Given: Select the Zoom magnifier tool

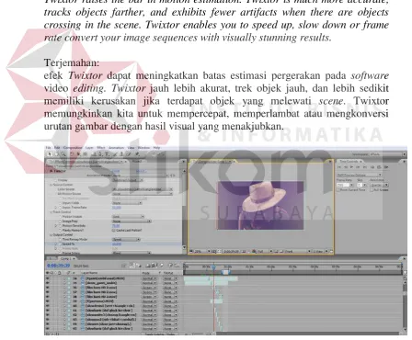Looking at the screenshot, I should [x=63, y=154].
